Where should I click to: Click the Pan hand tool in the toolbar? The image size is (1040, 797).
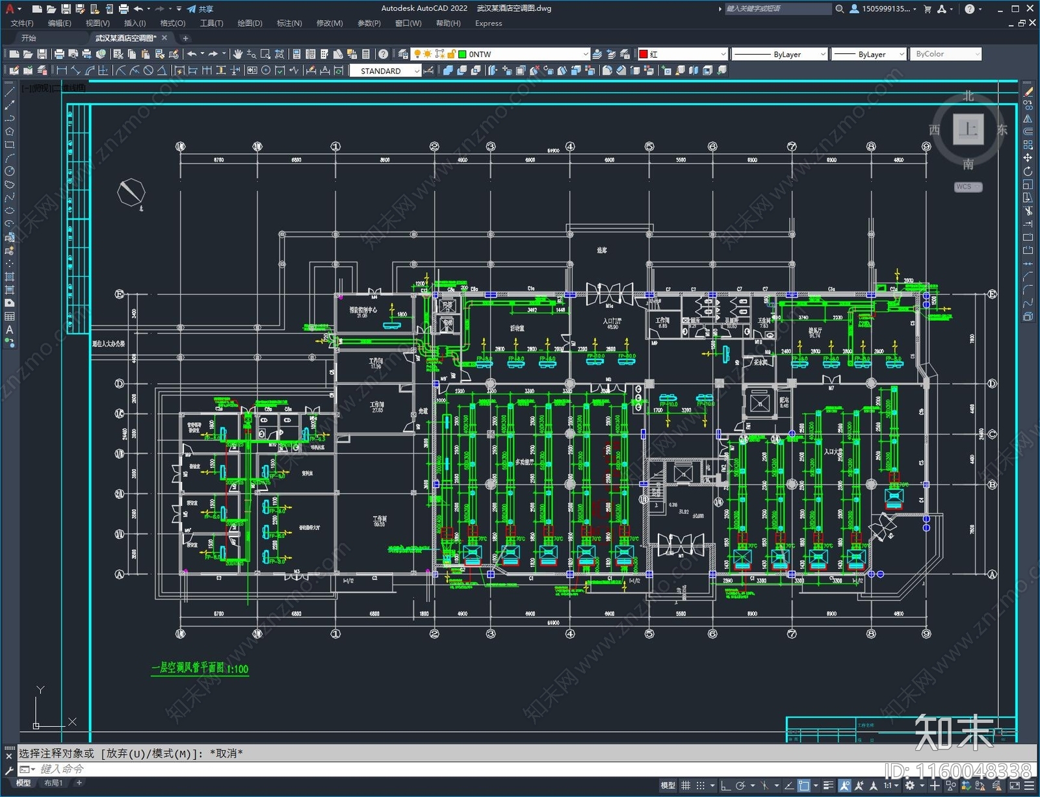pyautogui.click(x=237, y=54)
